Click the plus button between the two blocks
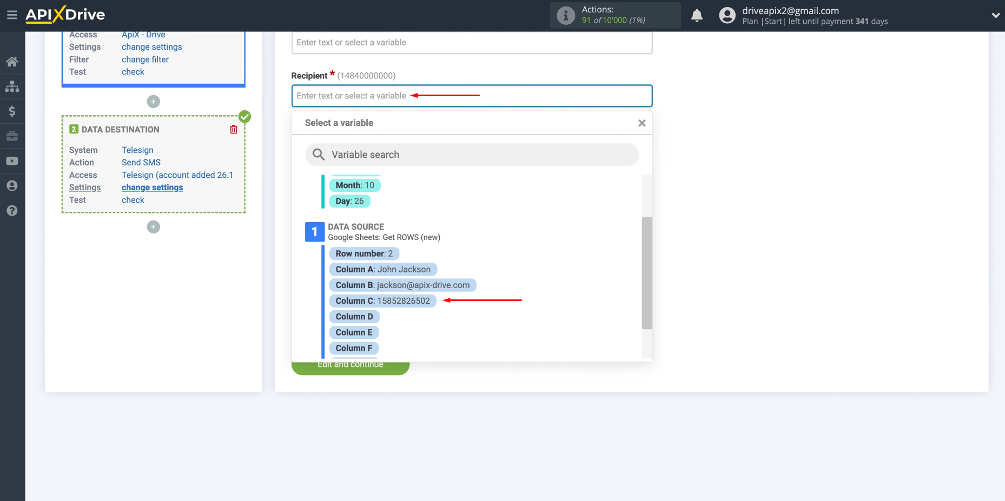 (153, 101)
